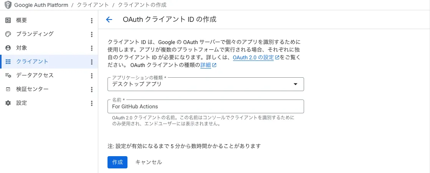Click external-link icon after 詳細
430x173 pixels.
[215, 65]
